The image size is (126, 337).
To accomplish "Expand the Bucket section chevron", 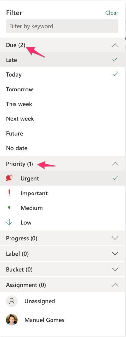I will pos(115,269).
